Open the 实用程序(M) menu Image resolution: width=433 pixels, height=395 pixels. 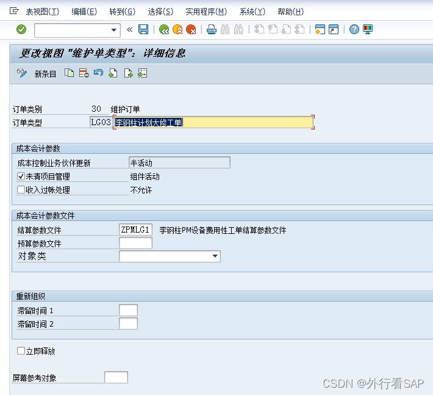click(x=206, y=12)
